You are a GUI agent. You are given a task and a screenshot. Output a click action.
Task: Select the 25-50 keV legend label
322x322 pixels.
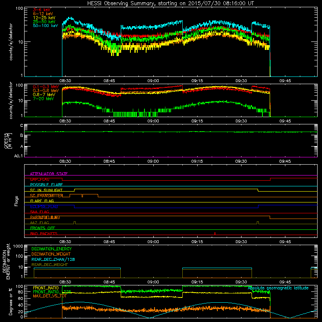[x=44, y=22]
